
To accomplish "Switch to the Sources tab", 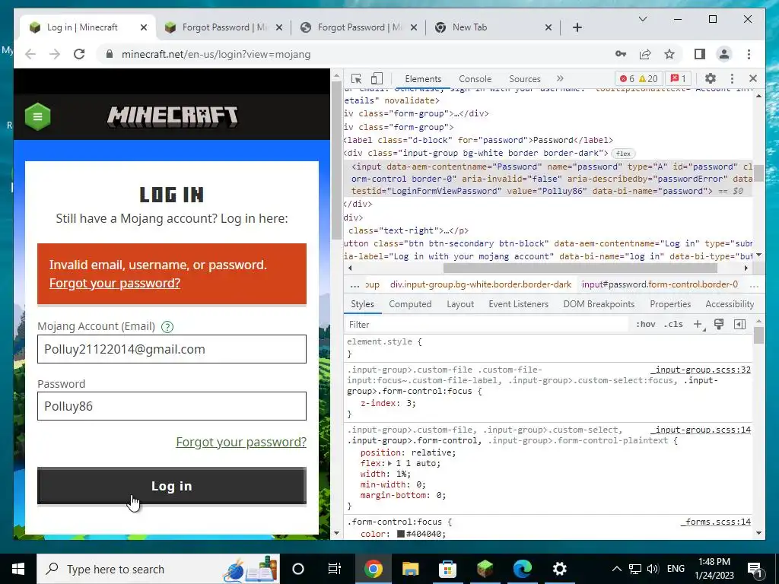I will pos(525,78).
